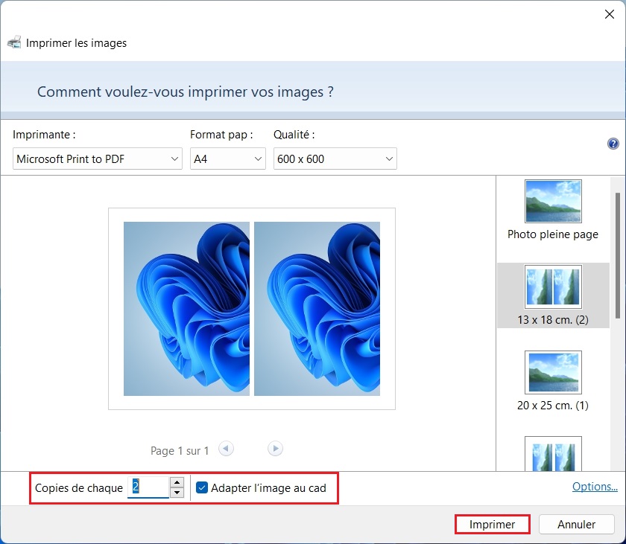
Task: Click the printer icon in title bar
Action: [13, 43]
